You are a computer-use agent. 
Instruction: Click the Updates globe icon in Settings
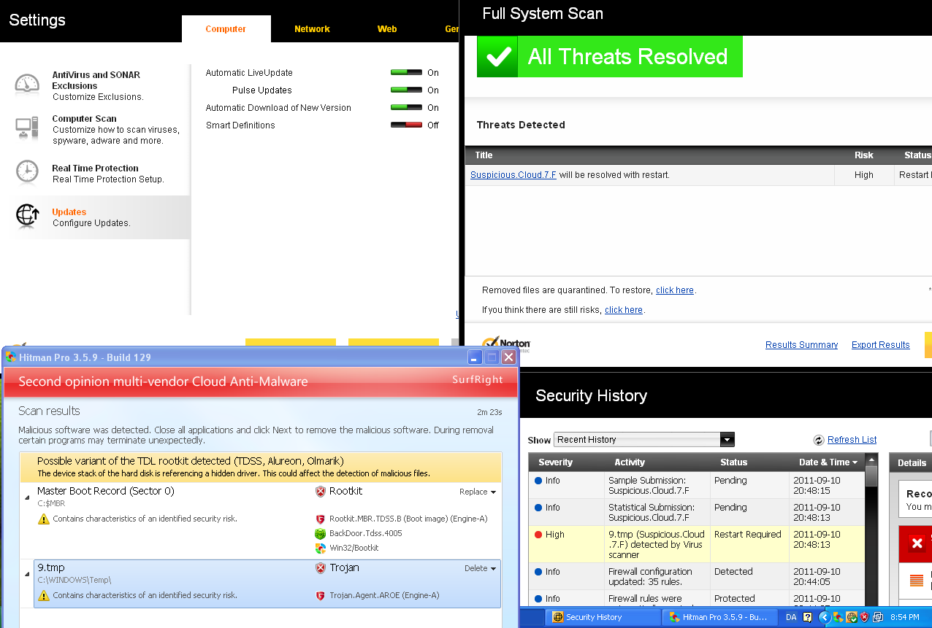click(27, 214)
